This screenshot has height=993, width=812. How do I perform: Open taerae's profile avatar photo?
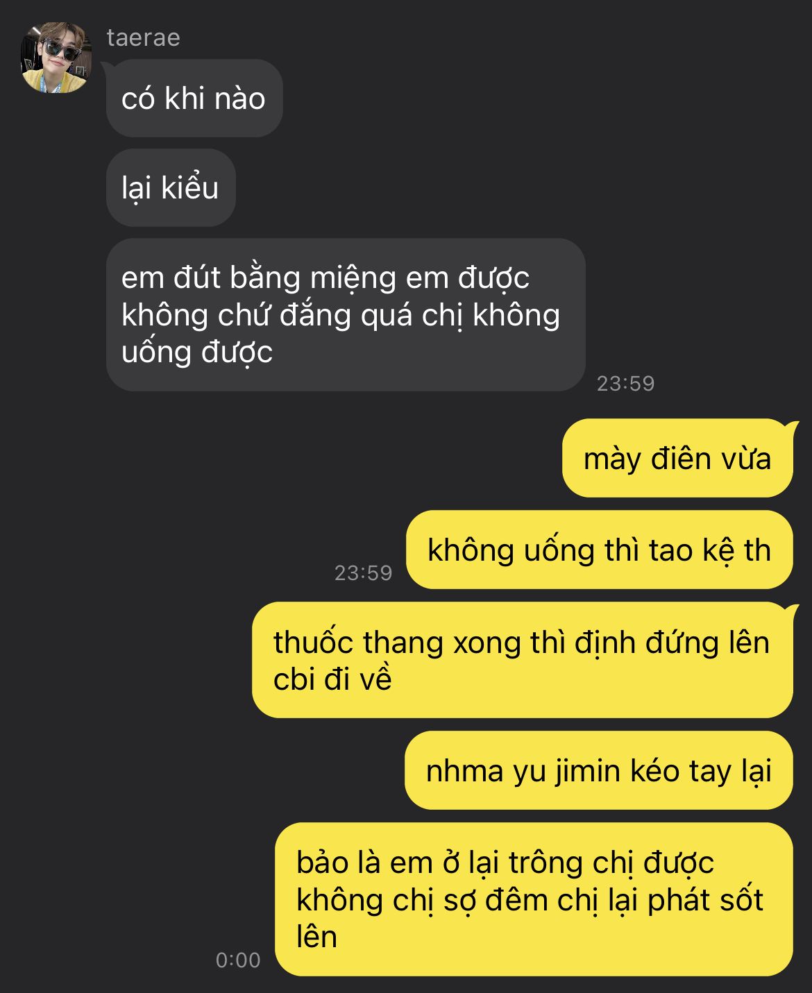pyautogui.click(x=57, y=57)
